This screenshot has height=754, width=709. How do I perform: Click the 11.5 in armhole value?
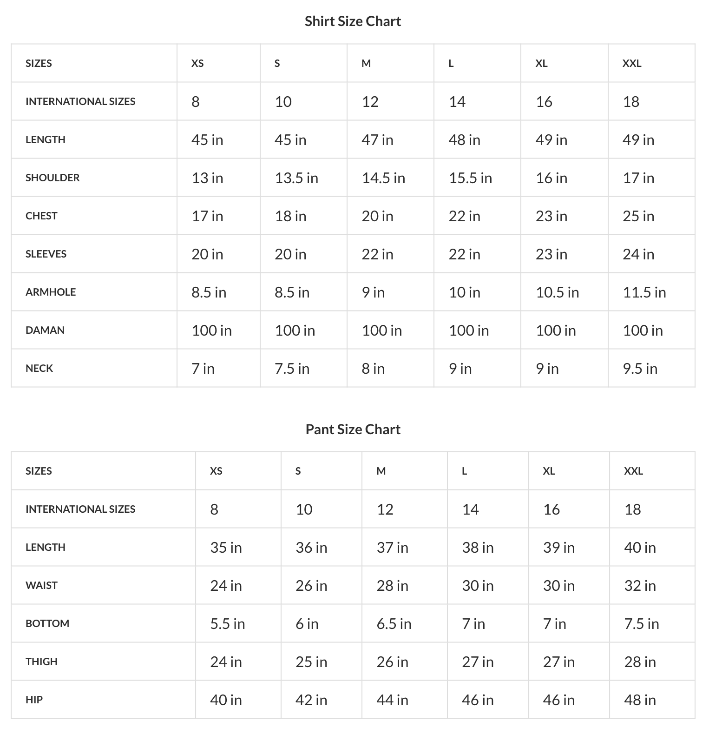pos(644,292)
